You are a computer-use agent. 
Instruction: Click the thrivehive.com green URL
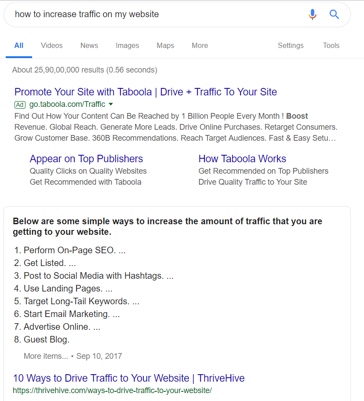pyautogui.click(x=112, y=390)
